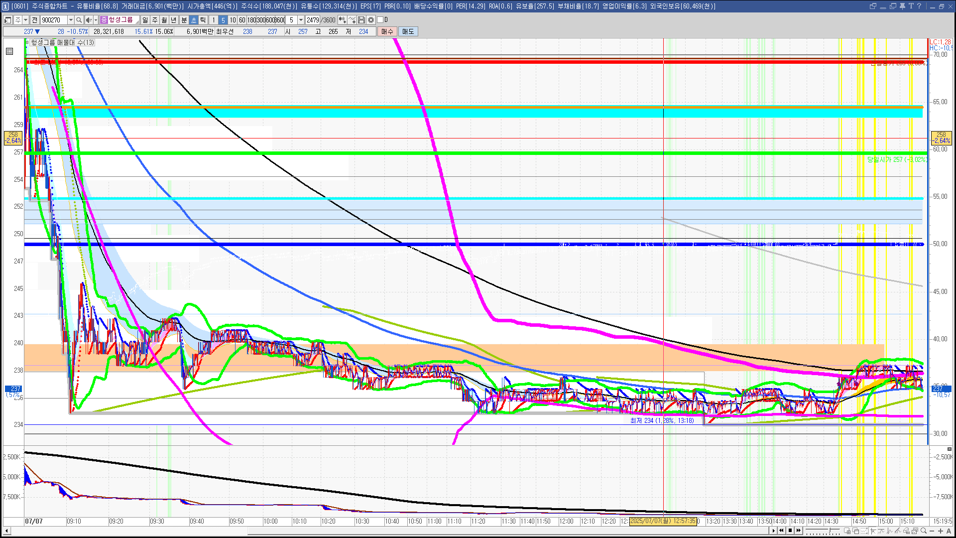Screen dimensions: 956x538
Task: Click the save floppy disk icon
Action: 361,20
